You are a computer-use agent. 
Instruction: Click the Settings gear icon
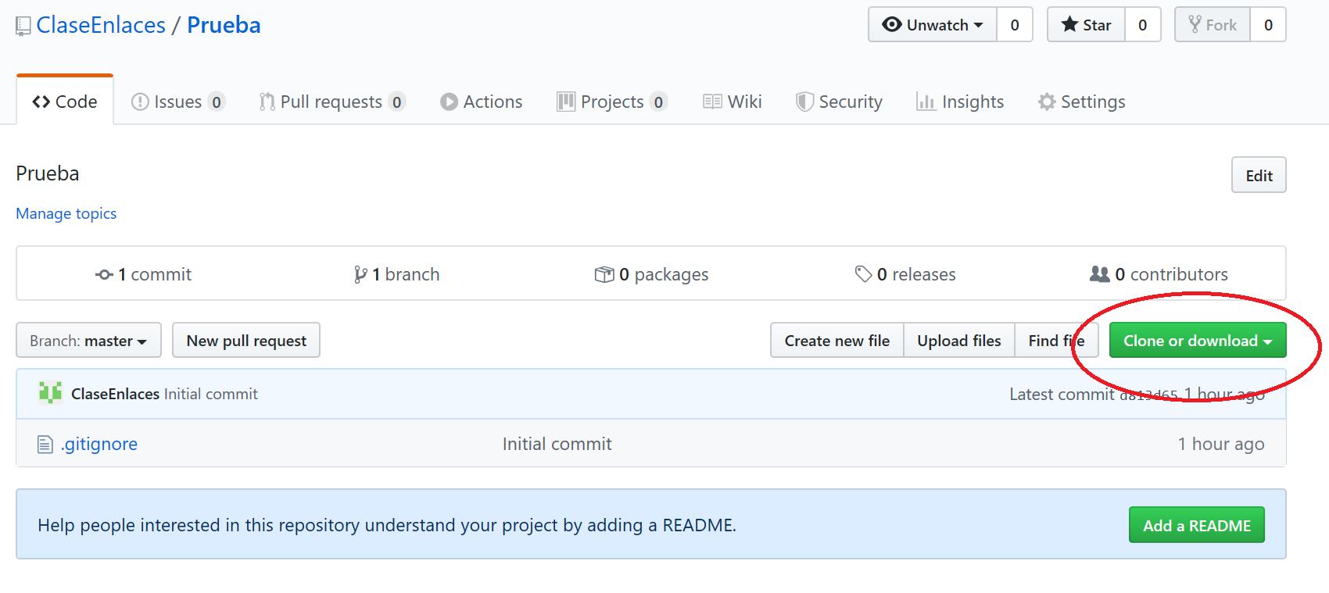[1047, 102]
